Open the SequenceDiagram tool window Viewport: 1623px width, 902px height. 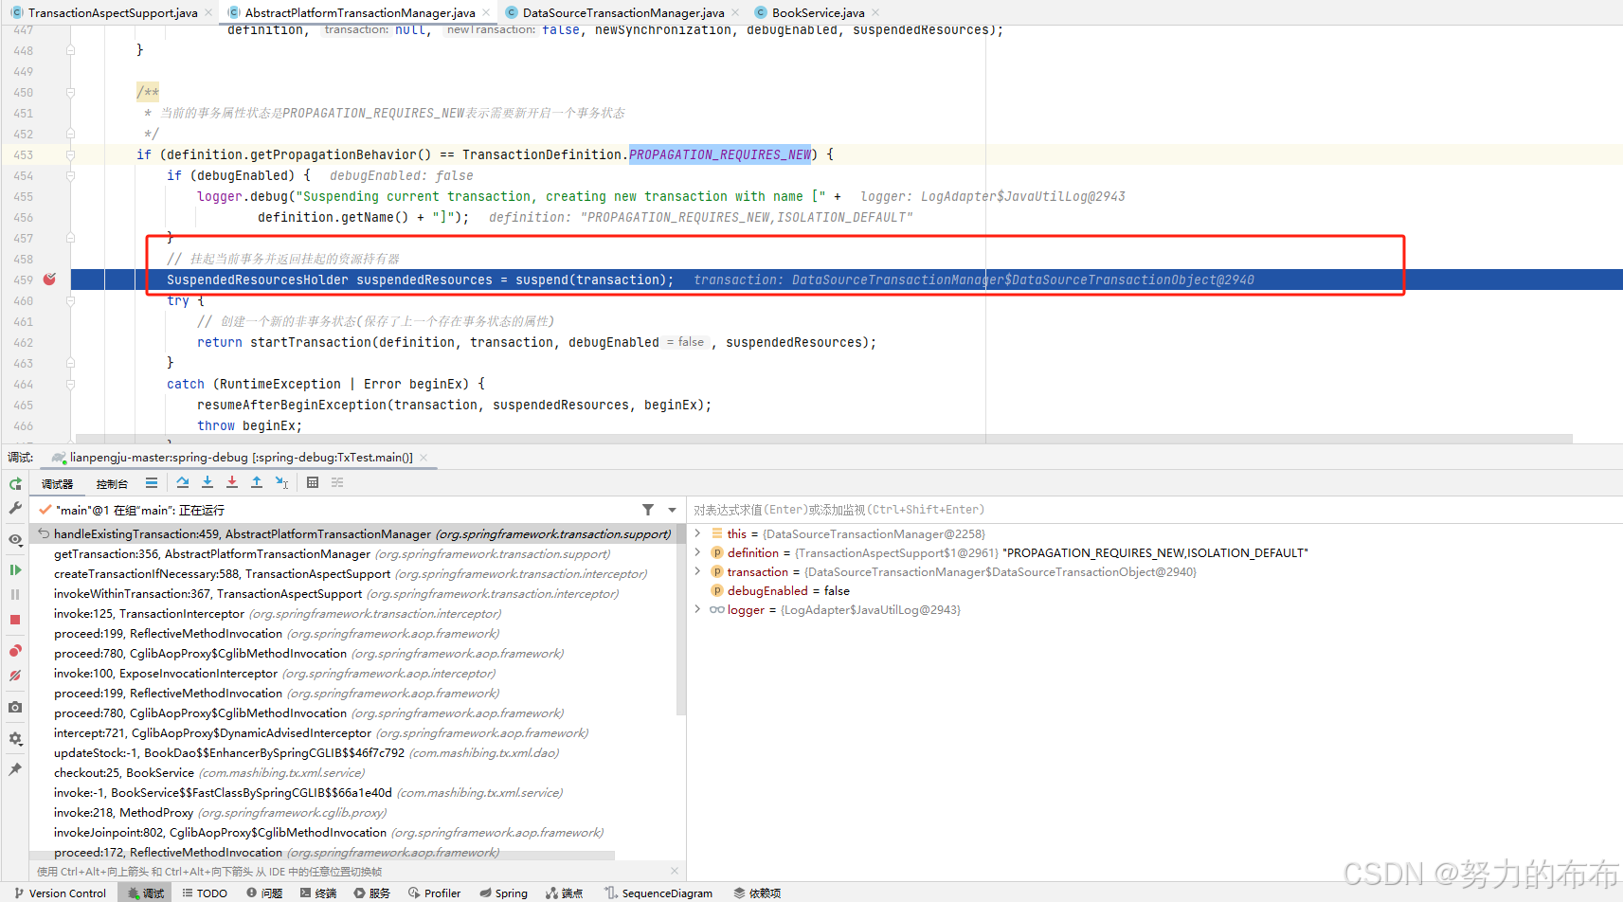click(658, 893)
